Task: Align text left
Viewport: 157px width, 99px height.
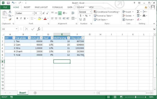Action: coord(52,18)
